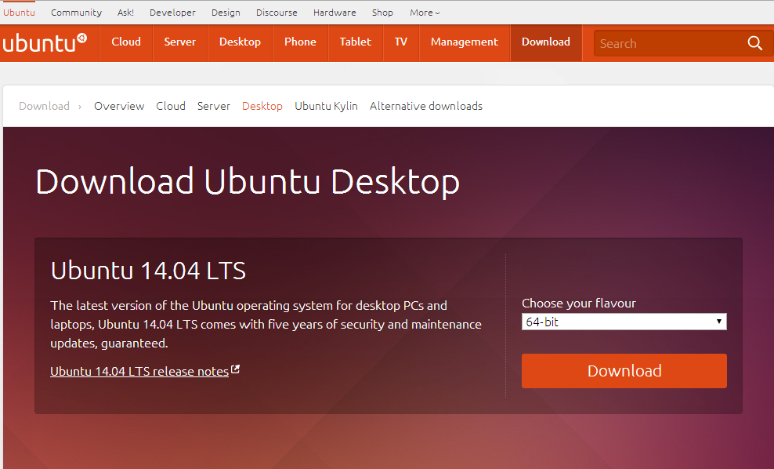This screenshot has height=469, width=774.
Task: Open the Alternative downloads tab
Action: point(426,106)
